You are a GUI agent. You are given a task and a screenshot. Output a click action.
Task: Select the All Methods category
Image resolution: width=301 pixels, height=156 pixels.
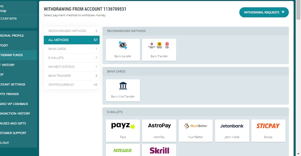(71, 40)
